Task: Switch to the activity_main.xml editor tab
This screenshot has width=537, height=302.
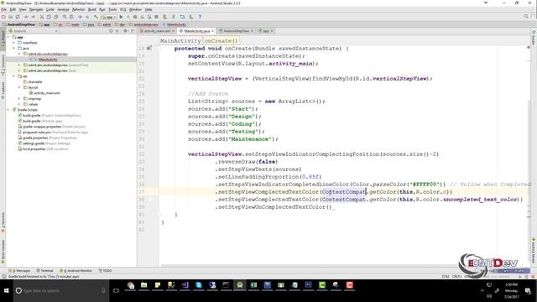Action: click(157, 31)
